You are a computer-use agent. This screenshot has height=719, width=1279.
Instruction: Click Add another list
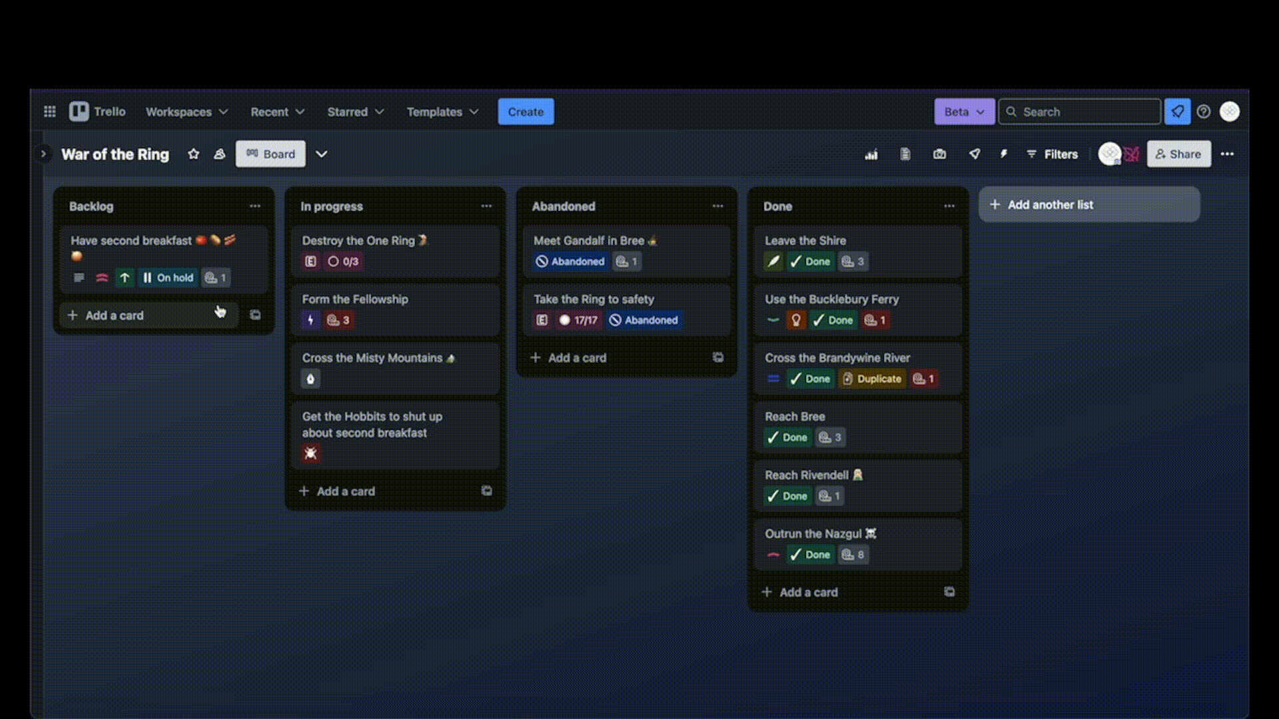pos(1088,205)
